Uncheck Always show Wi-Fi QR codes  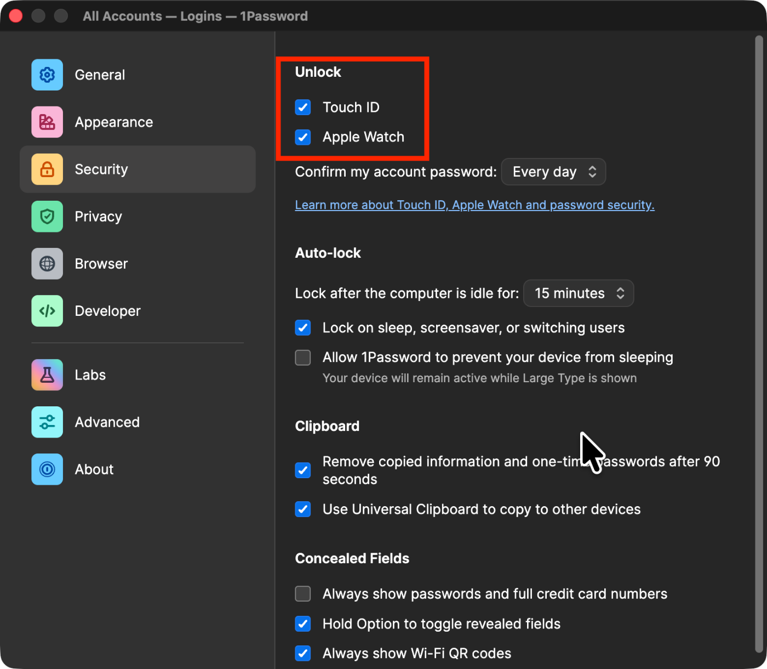(x=303, y=653)
